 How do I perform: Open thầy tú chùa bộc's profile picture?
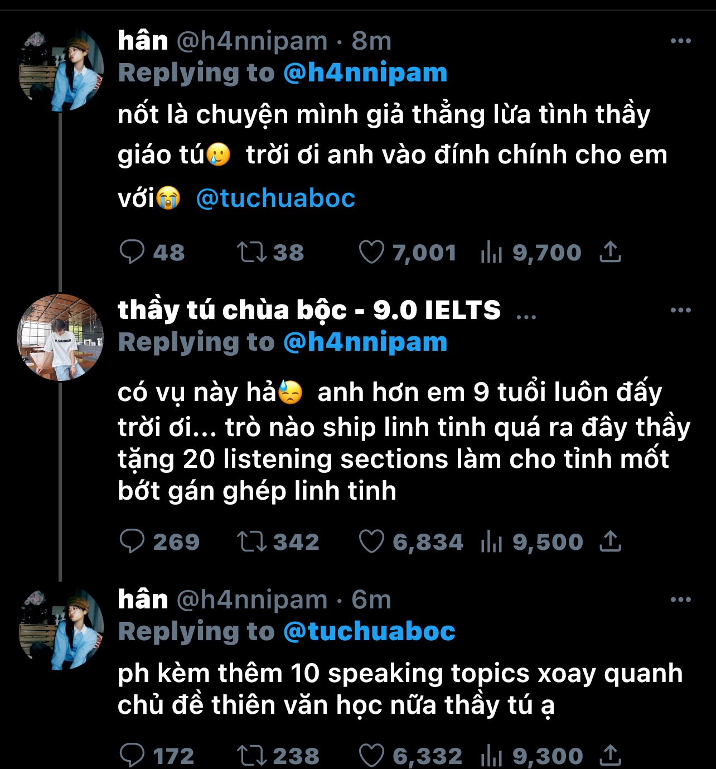pyautogui.click(x=61, y=337)
